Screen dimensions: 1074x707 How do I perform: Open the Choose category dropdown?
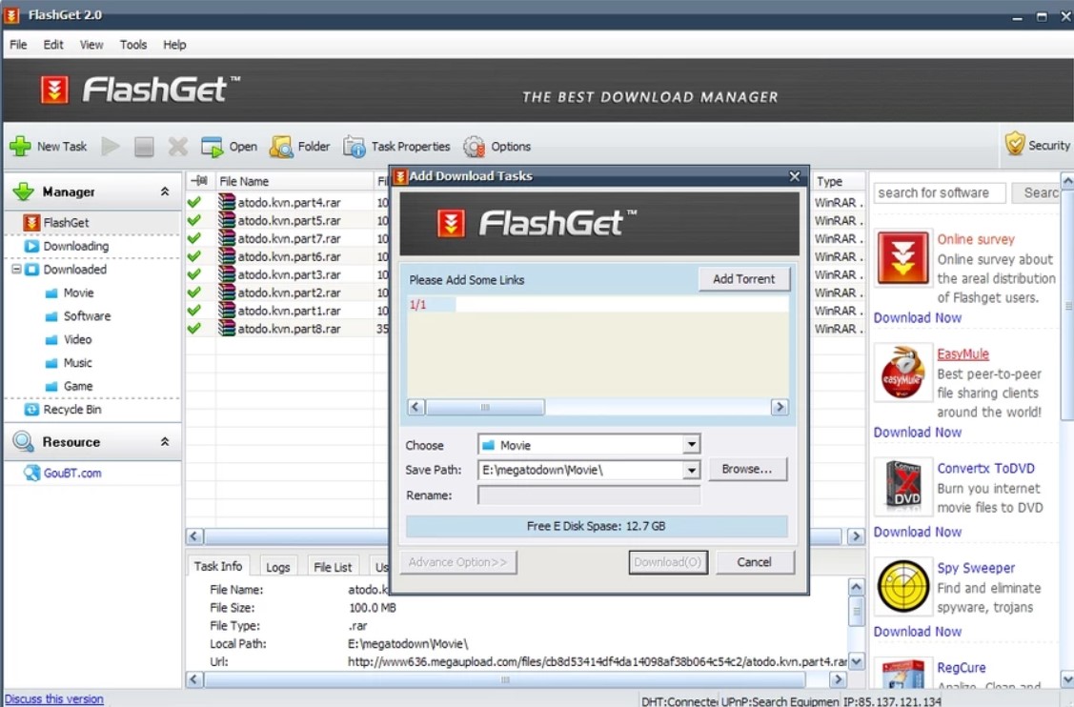point(691,445)
